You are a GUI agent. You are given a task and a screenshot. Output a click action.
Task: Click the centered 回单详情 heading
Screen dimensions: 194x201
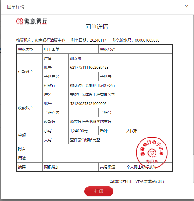coord(97,27)
